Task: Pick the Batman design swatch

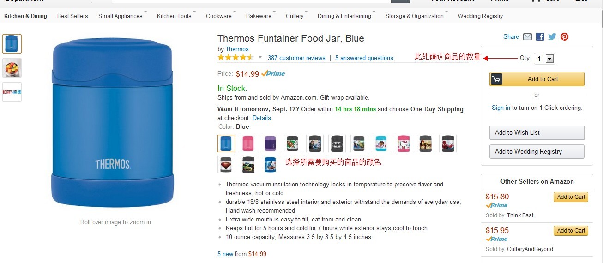Action: click(x=337, y=143)
